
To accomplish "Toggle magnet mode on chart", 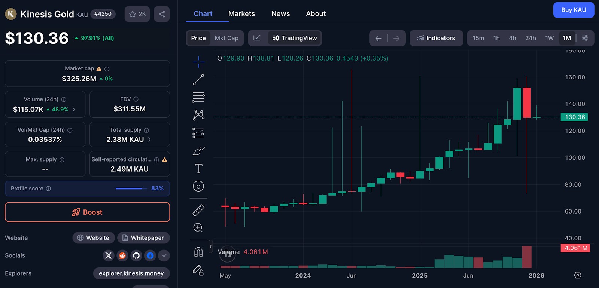I will pyautogui.click(x=198, y=252).
